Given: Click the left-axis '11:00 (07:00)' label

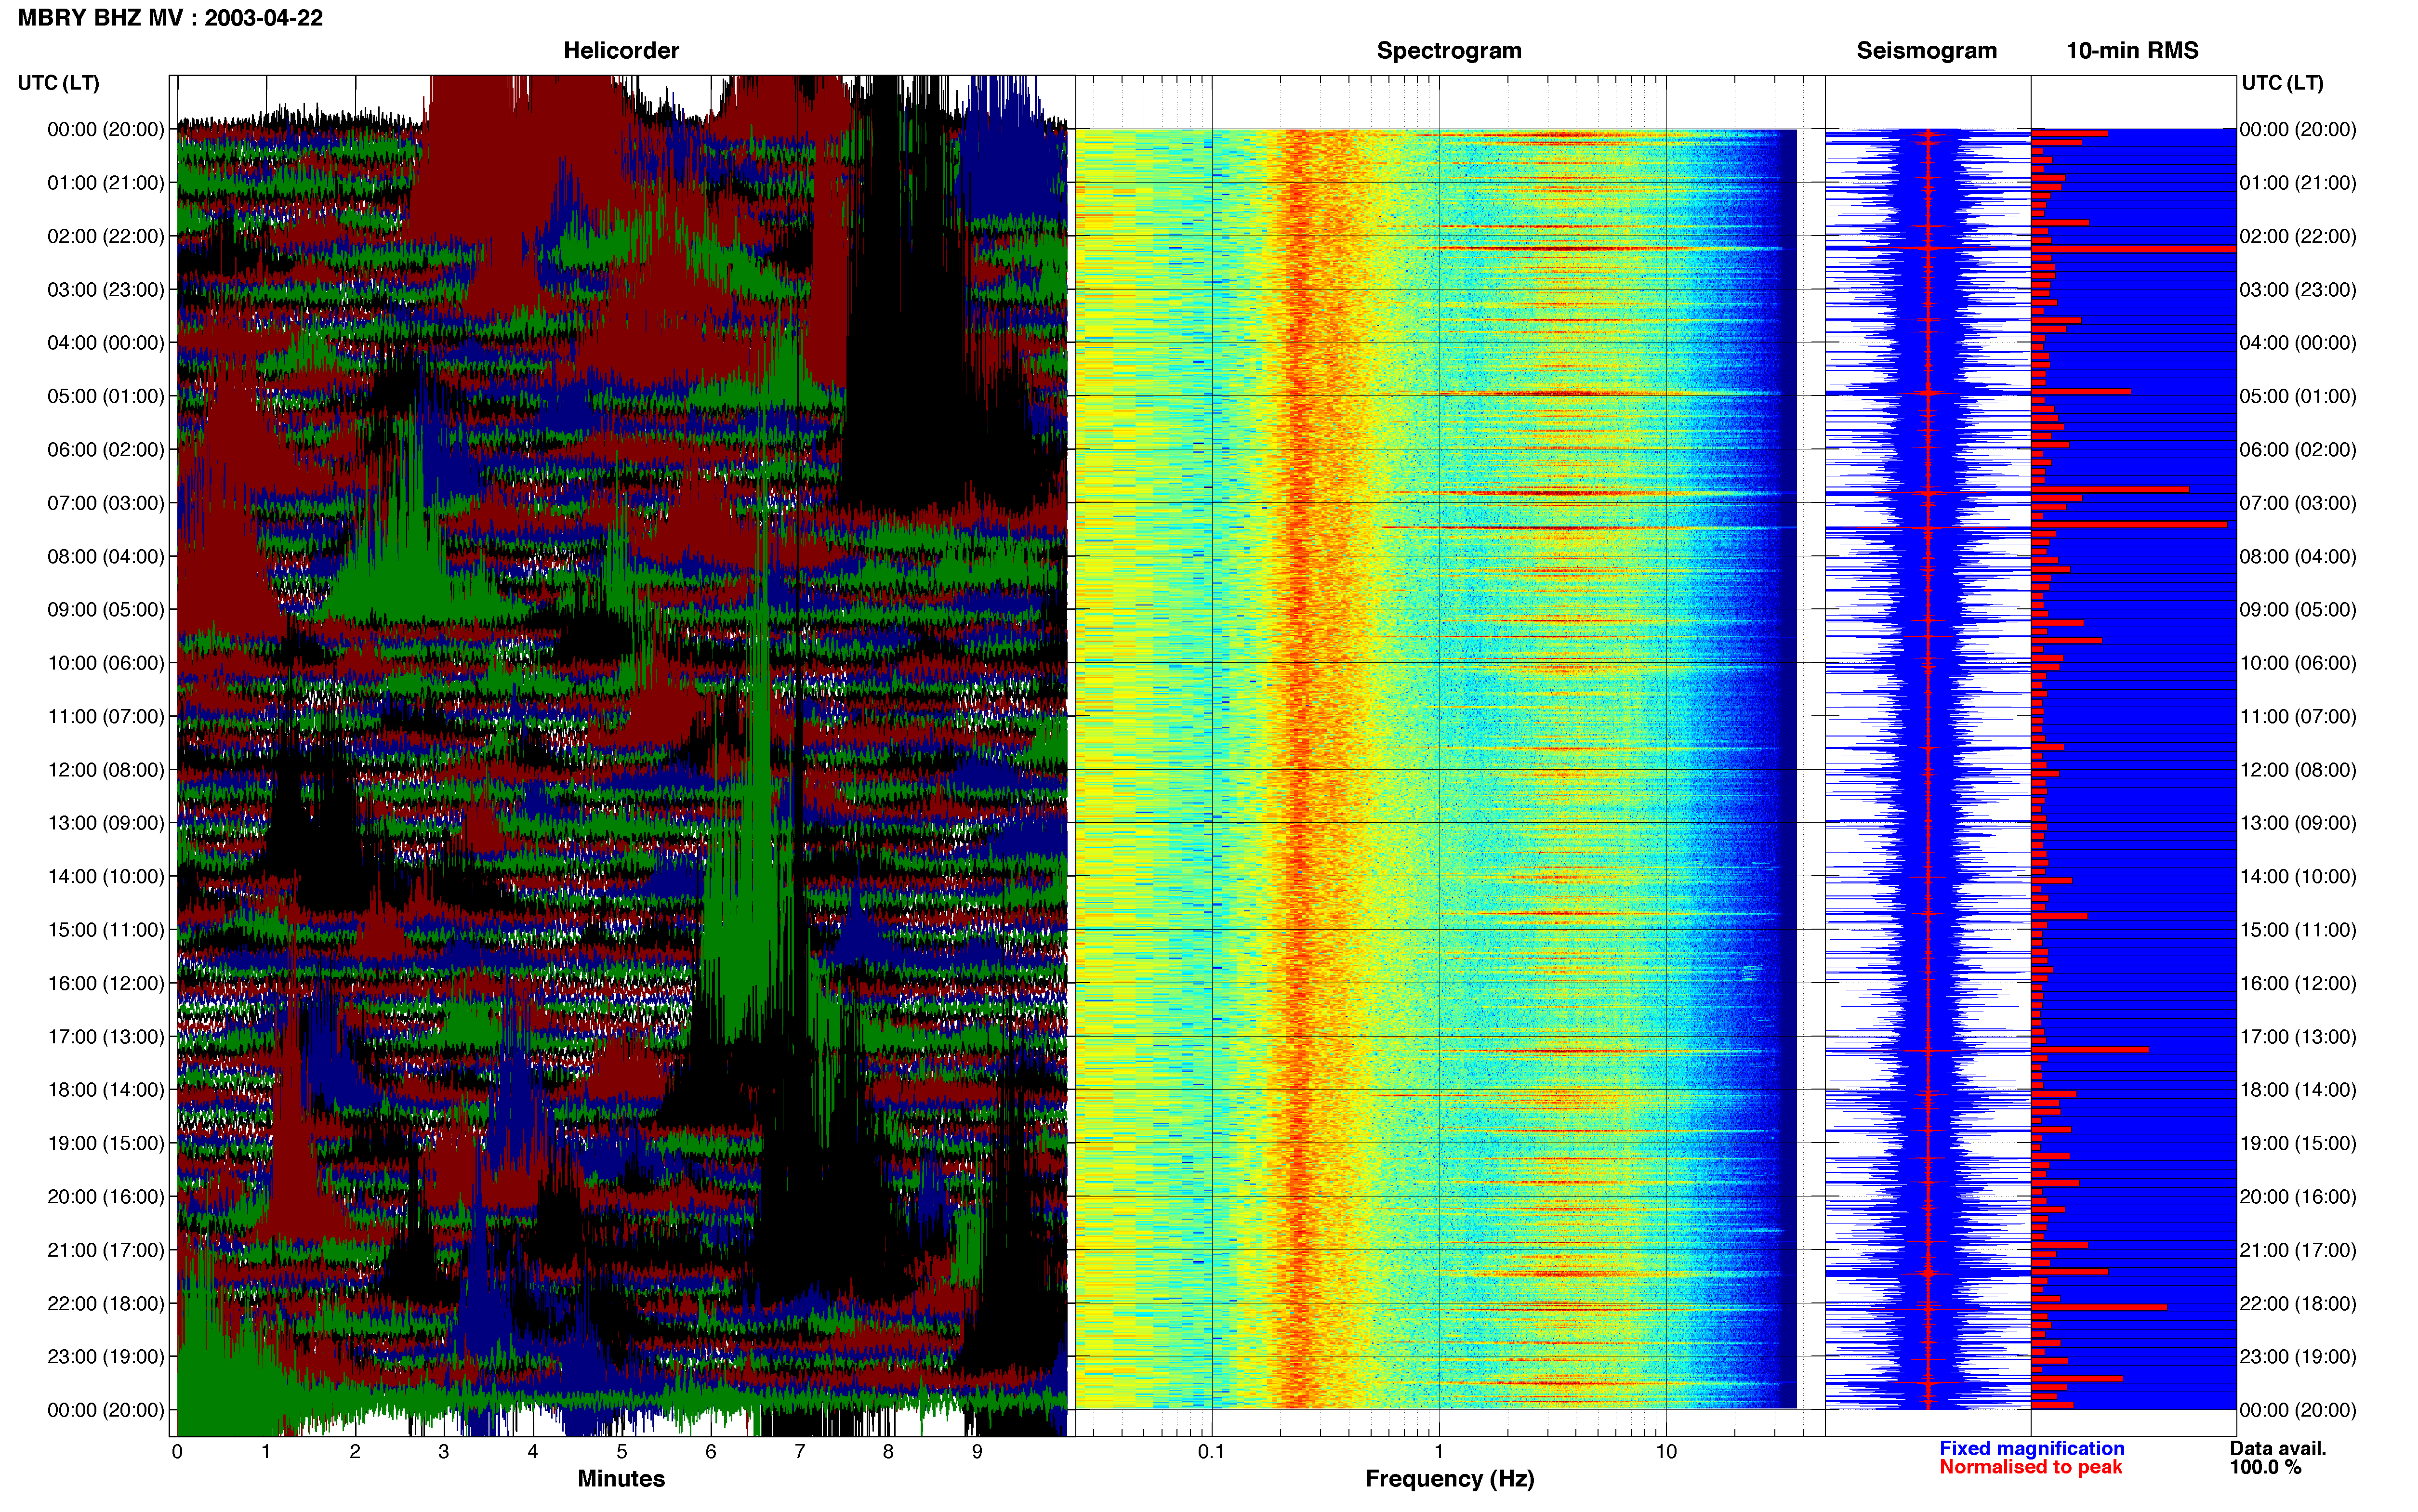Looking at the screenshot, I should (106, 717).
